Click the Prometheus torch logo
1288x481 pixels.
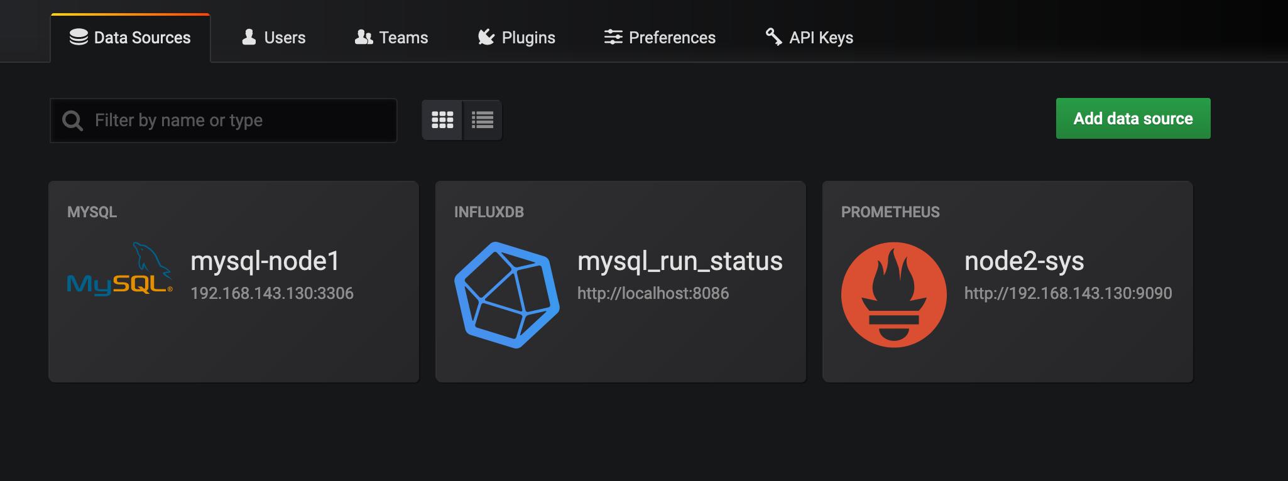point(894,295)
